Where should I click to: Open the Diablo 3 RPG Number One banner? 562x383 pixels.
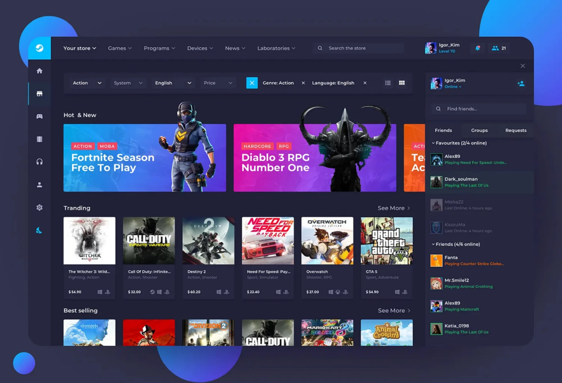315,158
